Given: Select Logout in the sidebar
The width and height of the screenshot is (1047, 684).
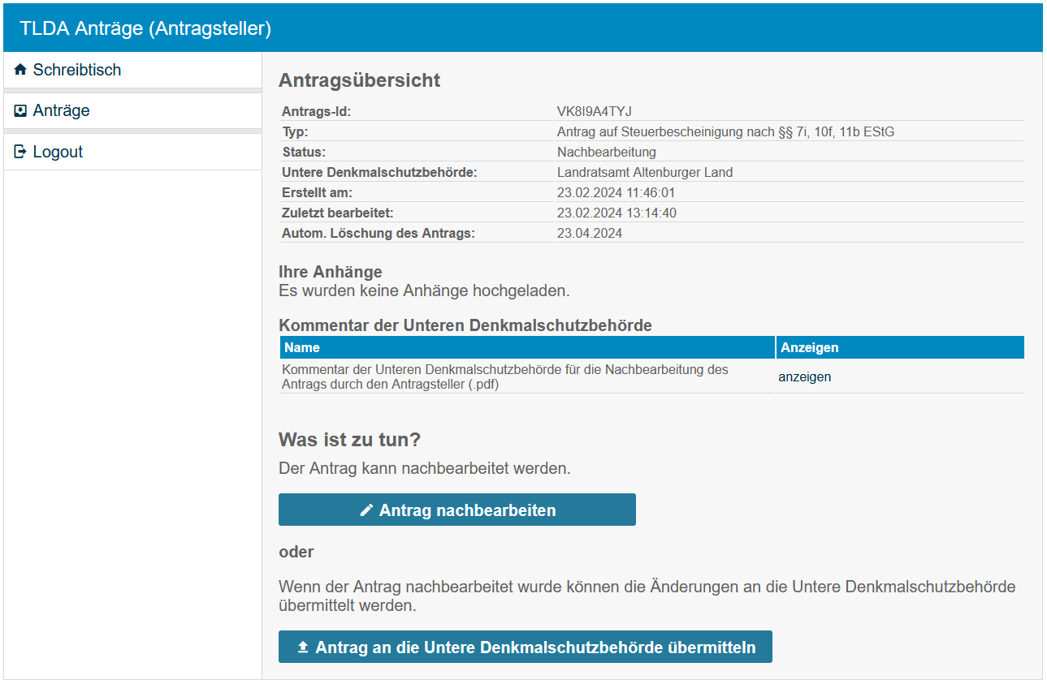Looking at the screenshot, I should tap(58, 152).
